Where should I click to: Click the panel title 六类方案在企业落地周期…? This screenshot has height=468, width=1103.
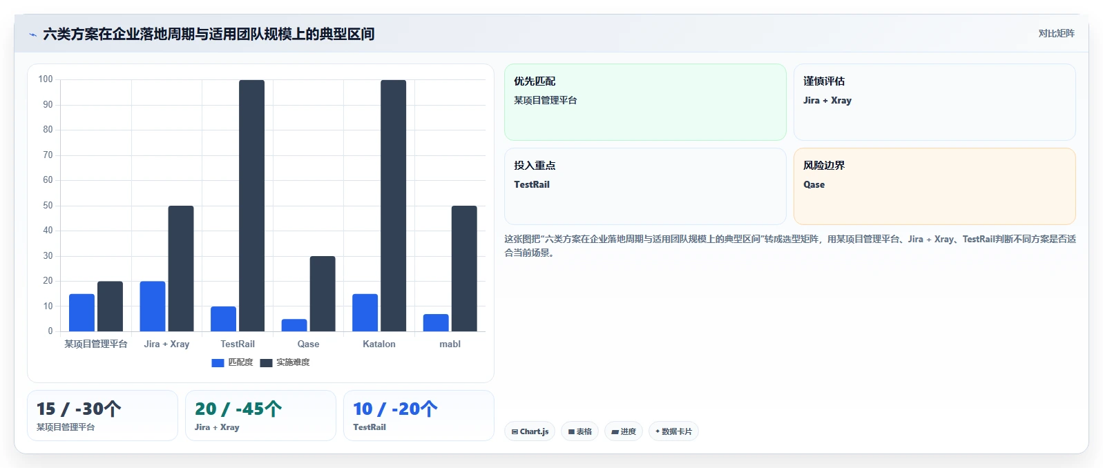pyautogui.click(x=209, y=34)
